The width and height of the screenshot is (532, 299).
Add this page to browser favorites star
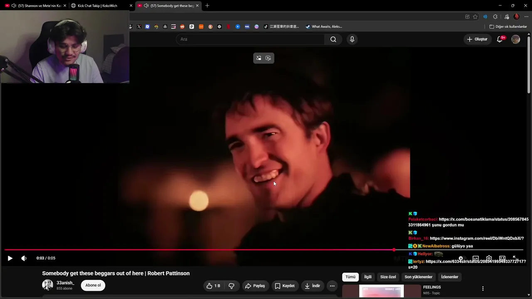pyautogui.click(x=475, y=17)
